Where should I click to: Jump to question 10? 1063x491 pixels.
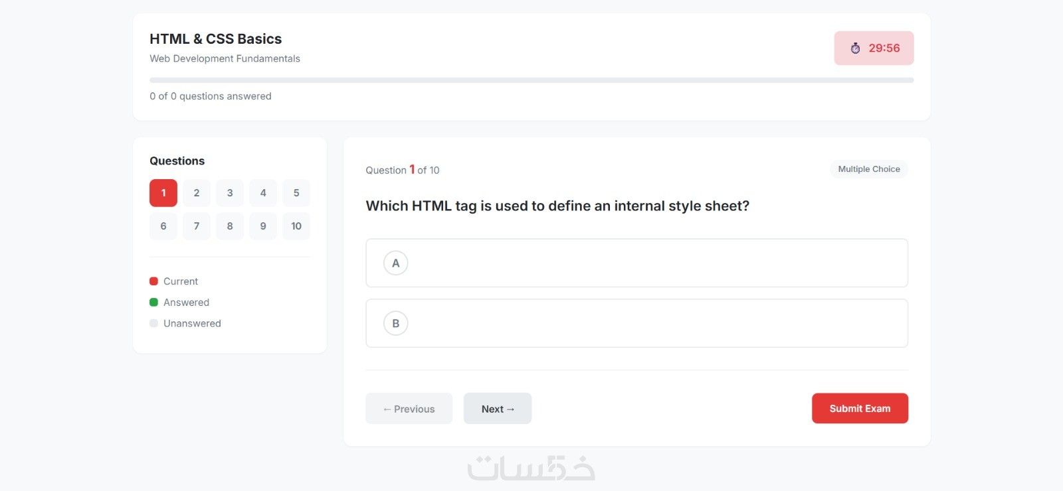tap(296, 226)
